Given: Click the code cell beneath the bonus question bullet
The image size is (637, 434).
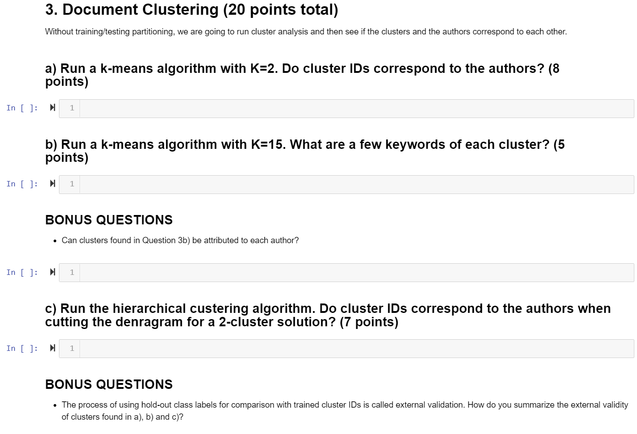Looking at the screenshot, I should point(313,272).
